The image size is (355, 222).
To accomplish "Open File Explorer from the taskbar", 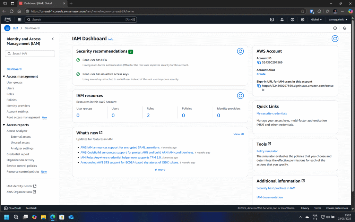I will click(43, 217).
